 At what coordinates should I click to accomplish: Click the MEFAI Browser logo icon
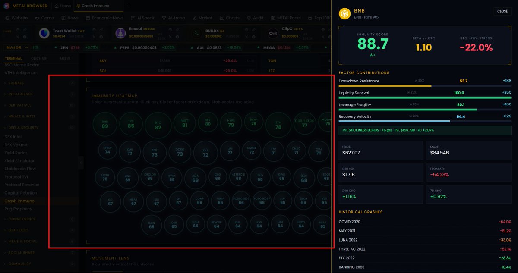6,6
